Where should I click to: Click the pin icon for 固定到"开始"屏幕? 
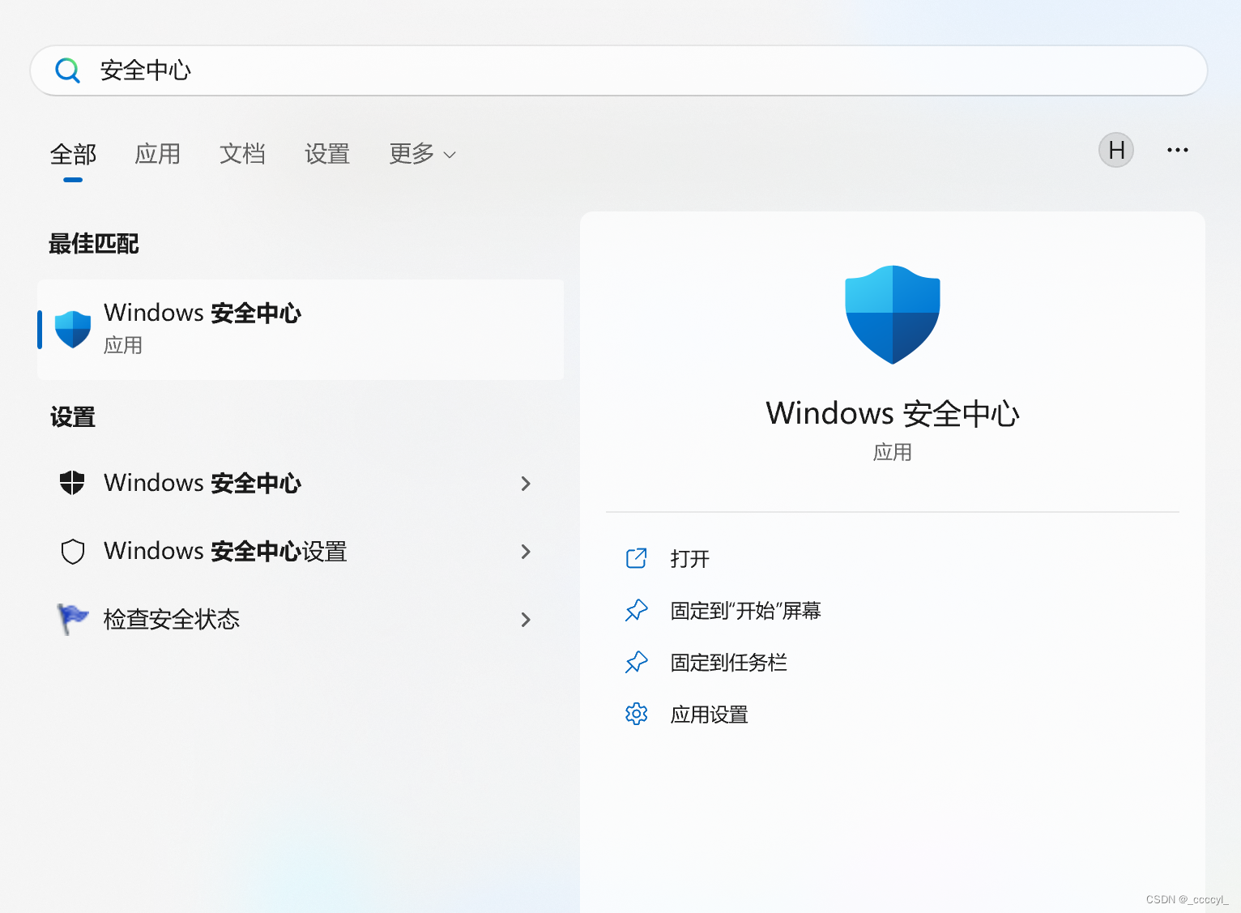click(637, 610)
